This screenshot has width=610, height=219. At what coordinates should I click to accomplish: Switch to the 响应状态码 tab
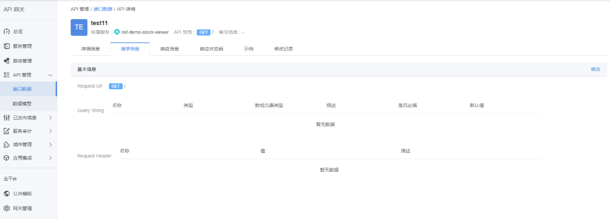click(211, 49)
